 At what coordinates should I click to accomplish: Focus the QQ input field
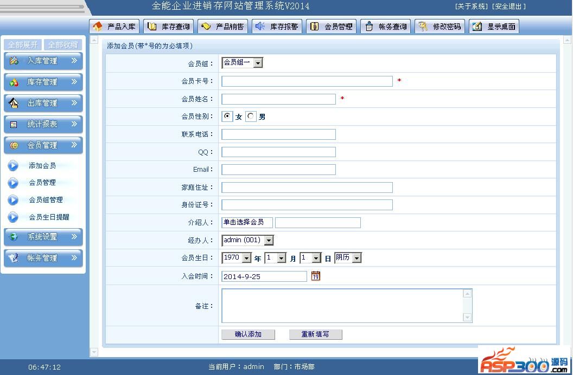[x=278, y=152]
